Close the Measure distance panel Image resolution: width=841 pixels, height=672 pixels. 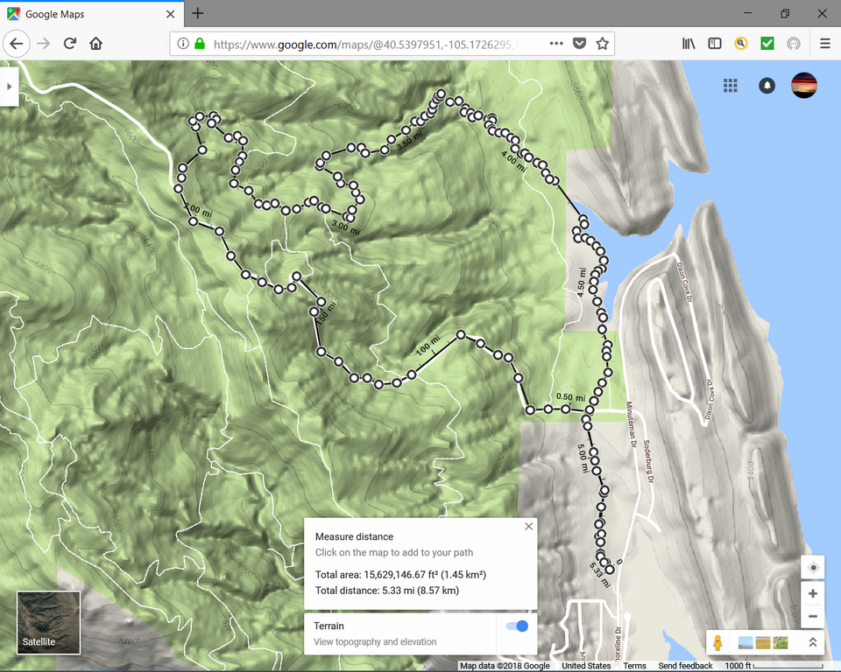point(529,526)
